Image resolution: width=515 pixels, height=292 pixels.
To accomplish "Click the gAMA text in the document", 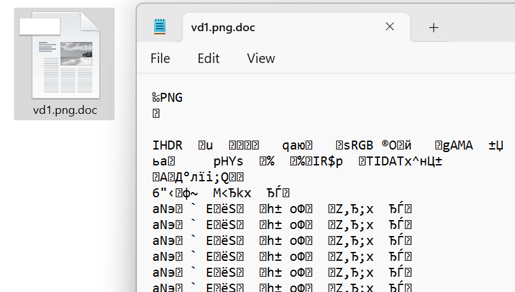I will click(x=458, y=145).
